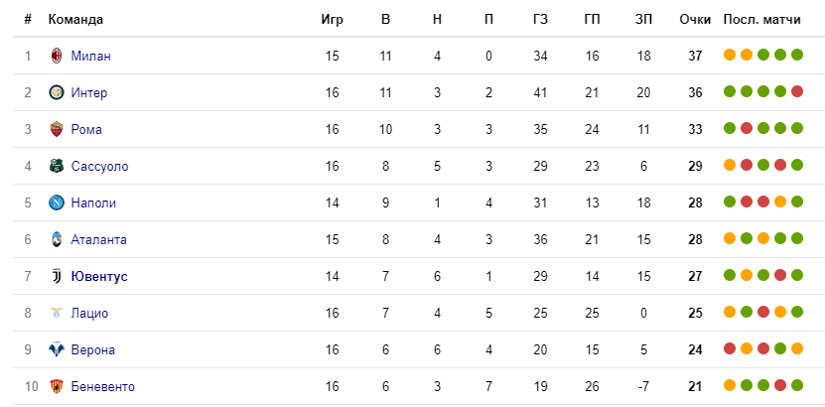Open the Ювентус team link
The width and height of the screenshot is (825, 407).
click(x=99, y=277)
